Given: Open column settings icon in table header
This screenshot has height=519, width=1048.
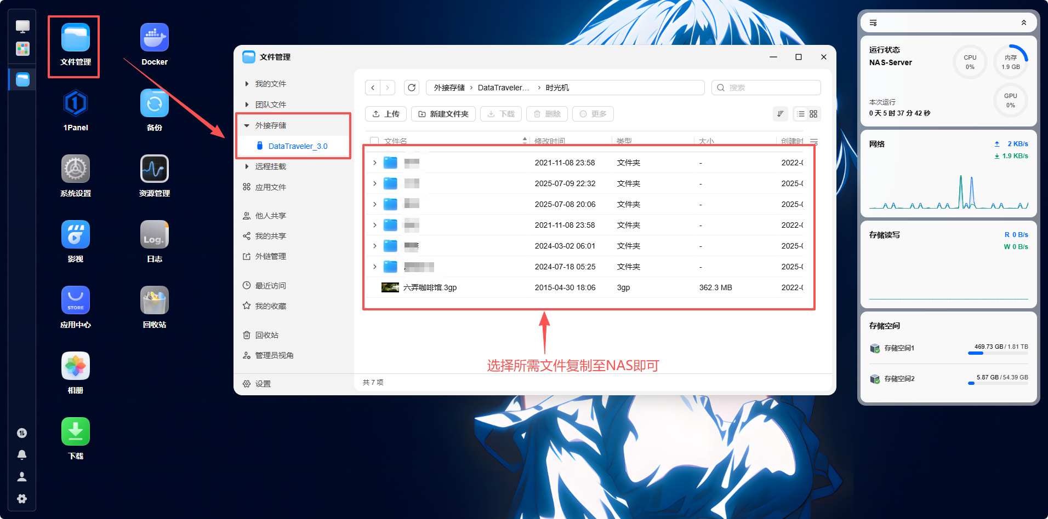Looking at the screenshot, I should click(x=814, y=142).
